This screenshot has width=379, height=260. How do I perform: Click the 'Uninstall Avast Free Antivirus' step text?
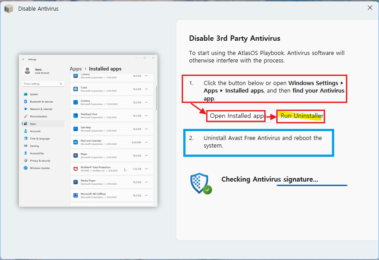pos(263,142)
